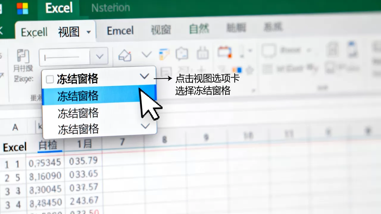381x214 pixels.
Task: Open the 视窗 ribbon tab
Action: click(x=161, y=30)
